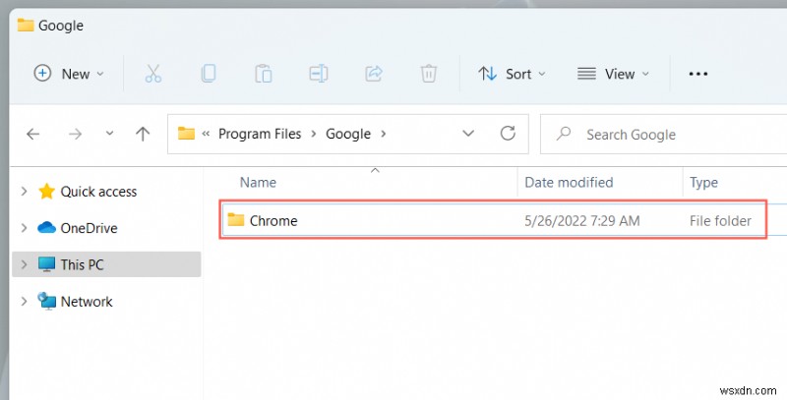Click the 5/26/2022 7:29 AM date cell

(x=581, y=220)
